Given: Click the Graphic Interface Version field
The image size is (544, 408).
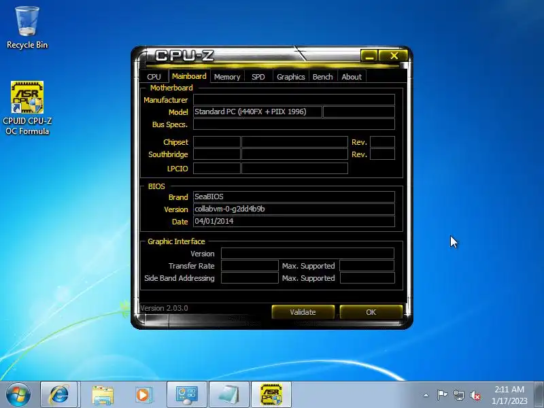Looking at the screenshot, I should point(307,253).
